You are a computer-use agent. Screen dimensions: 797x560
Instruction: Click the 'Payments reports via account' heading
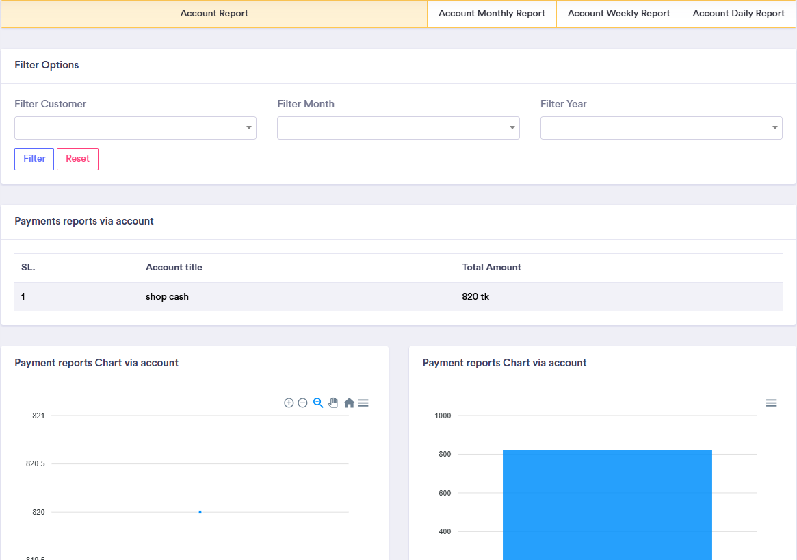(84, 221)
